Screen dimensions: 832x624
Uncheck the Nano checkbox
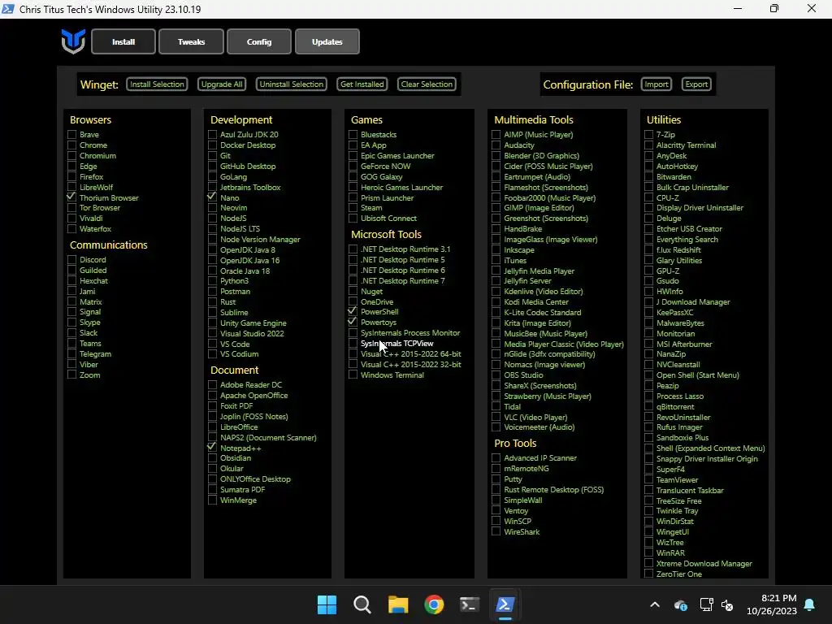(212, 197)
